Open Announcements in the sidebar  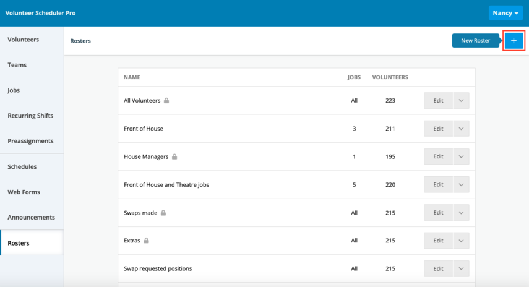[x=32, y=217]
